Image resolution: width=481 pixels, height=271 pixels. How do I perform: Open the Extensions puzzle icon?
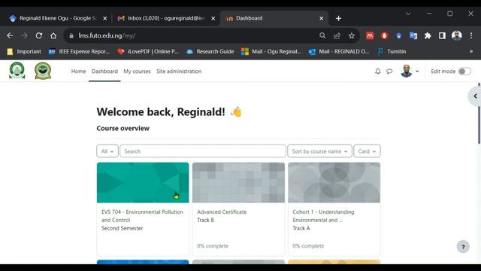click(x=428, y=35)
